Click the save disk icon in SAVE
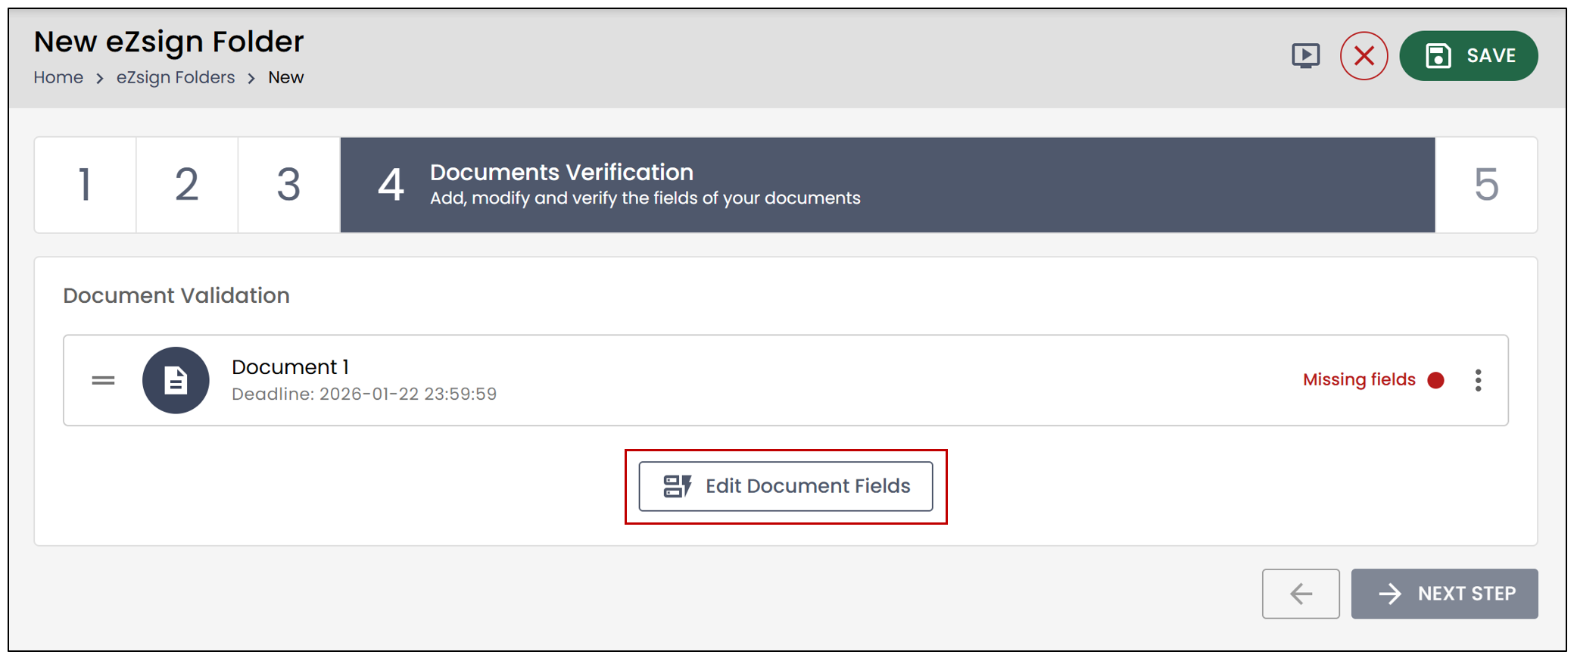The image size is (1577, 661). [x=1438, y=56]
